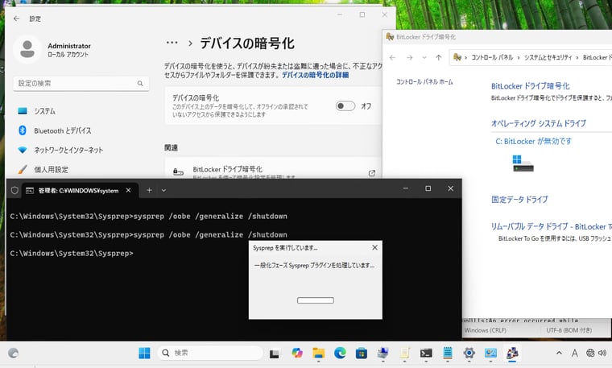Viewport: 612px width, 368px height.
Task: Open File Explorer from the taskbar
Action: 319,354
